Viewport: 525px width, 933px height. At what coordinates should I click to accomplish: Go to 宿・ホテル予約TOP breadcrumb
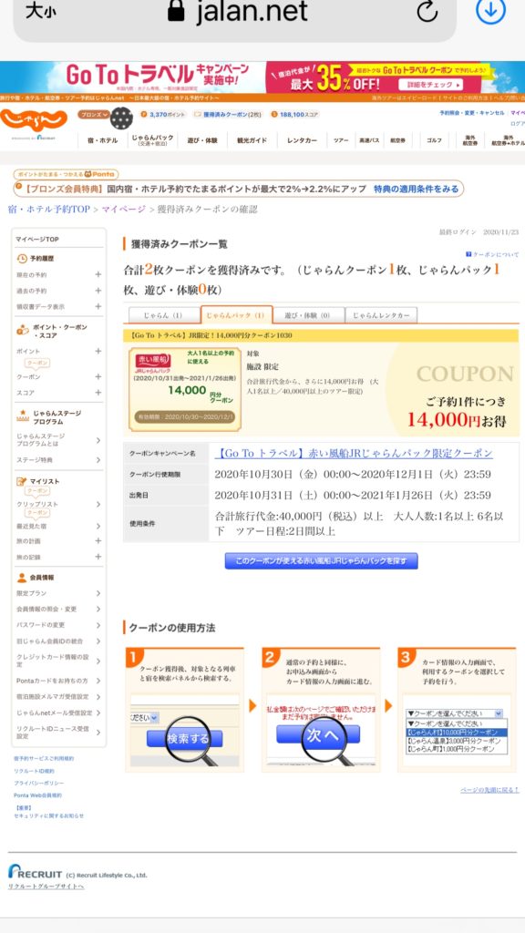pos(49,210)
